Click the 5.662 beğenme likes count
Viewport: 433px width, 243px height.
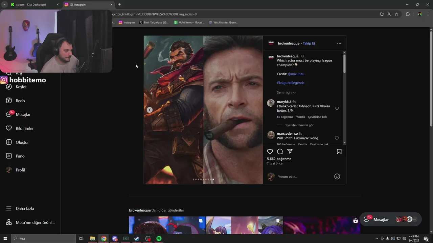click(x=279, y=159)
